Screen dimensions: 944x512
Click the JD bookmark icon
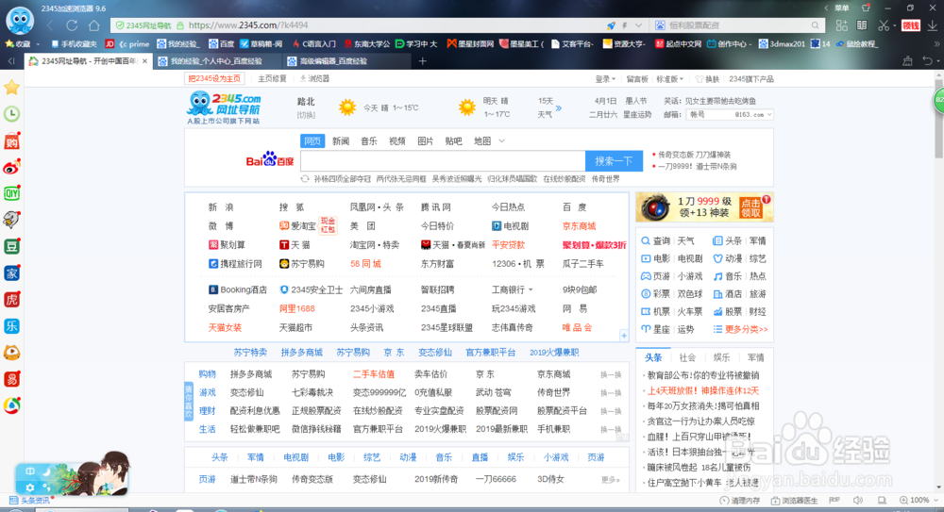(x=110, y=44)
